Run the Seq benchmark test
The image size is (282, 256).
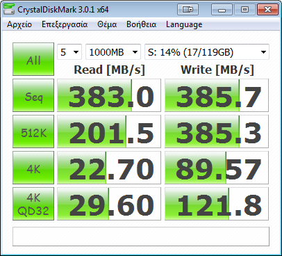(x=33, y=95)
